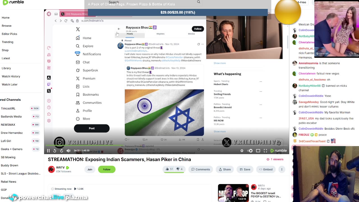Click the black Follow button on streamed X profile
359x202 pixels.
(198, 29)
